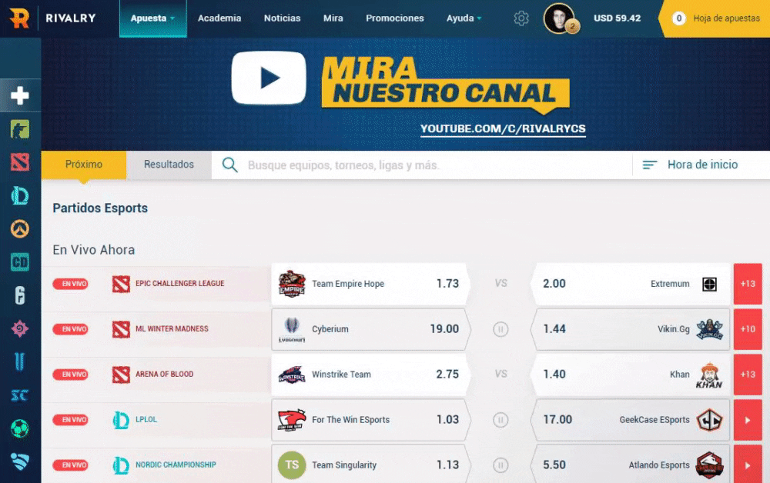Bet on For The Win ESports 1.03

(x=371, y=420)
